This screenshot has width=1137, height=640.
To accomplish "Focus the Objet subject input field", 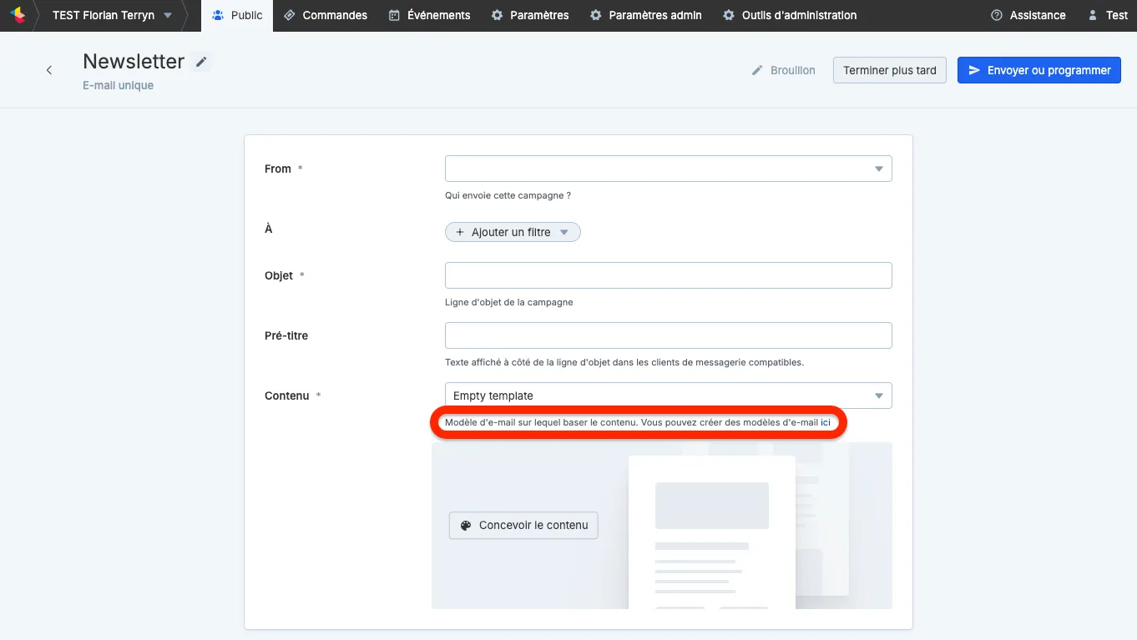I will coord(669,275).
